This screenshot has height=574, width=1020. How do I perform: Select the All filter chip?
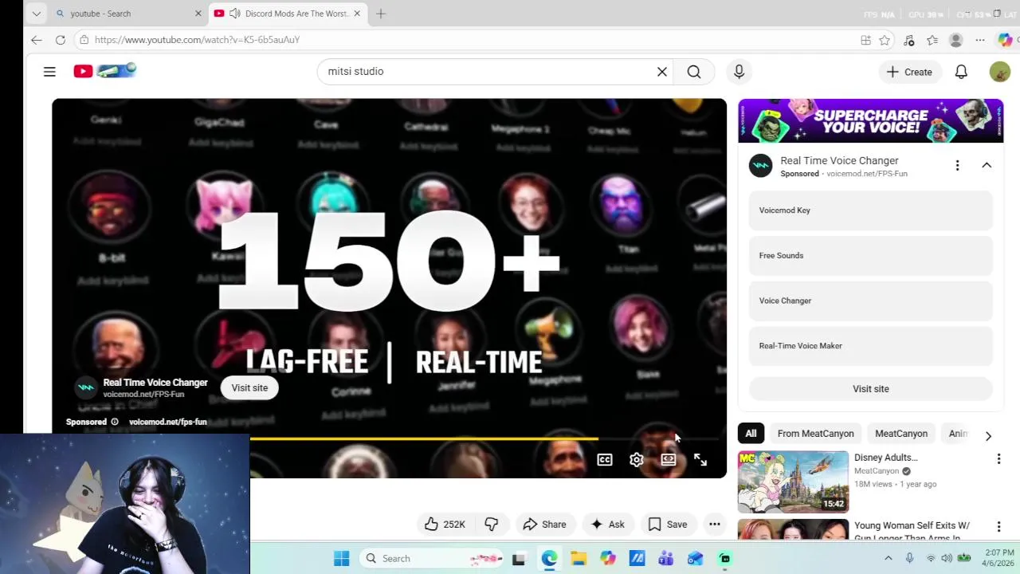click(x=751, y=434)
